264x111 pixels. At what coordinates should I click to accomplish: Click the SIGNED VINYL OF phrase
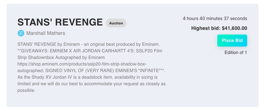coord(65,70)
